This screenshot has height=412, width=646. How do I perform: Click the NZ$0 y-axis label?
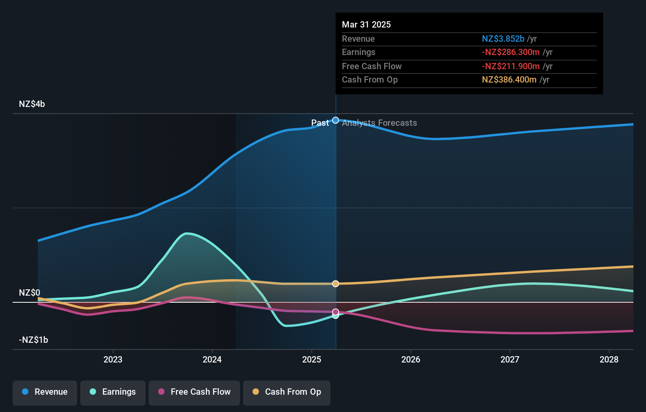30,293
